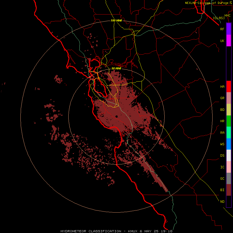The height and width of the screenshot is (233, 233).
Task: Click the BI legend label
Action: (222, 190)
